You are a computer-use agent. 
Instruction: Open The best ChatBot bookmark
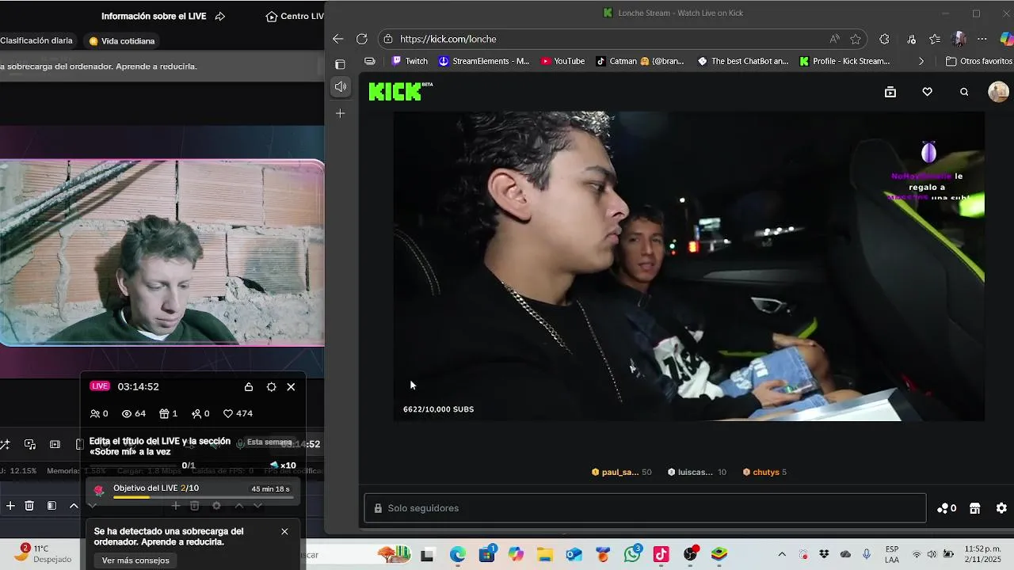click(x=743, y=61)
